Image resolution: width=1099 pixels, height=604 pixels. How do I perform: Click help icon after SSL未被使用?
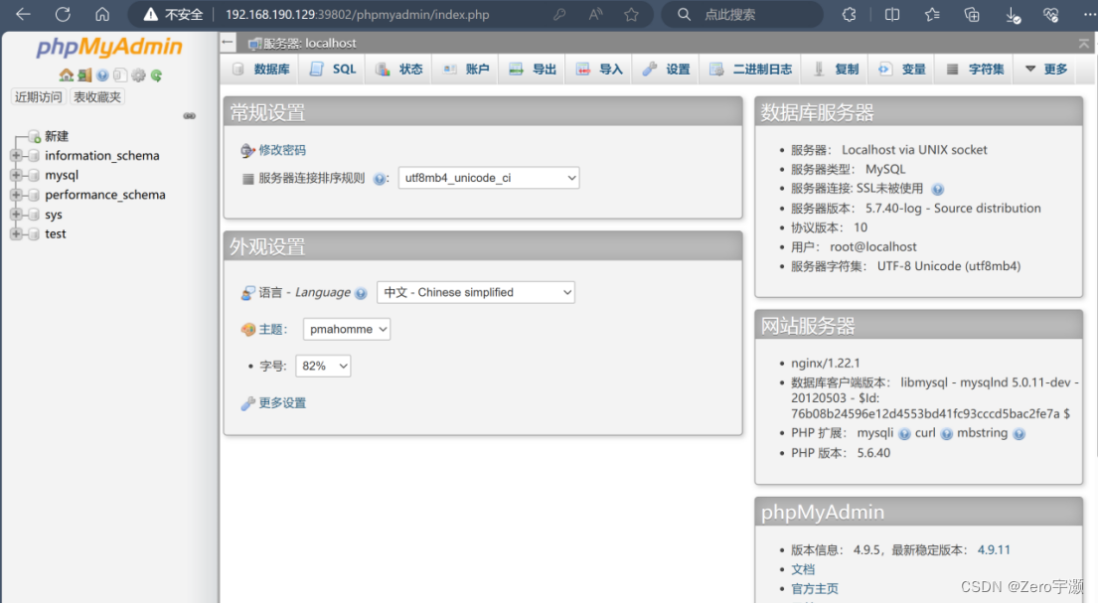(x=938, y=189)
